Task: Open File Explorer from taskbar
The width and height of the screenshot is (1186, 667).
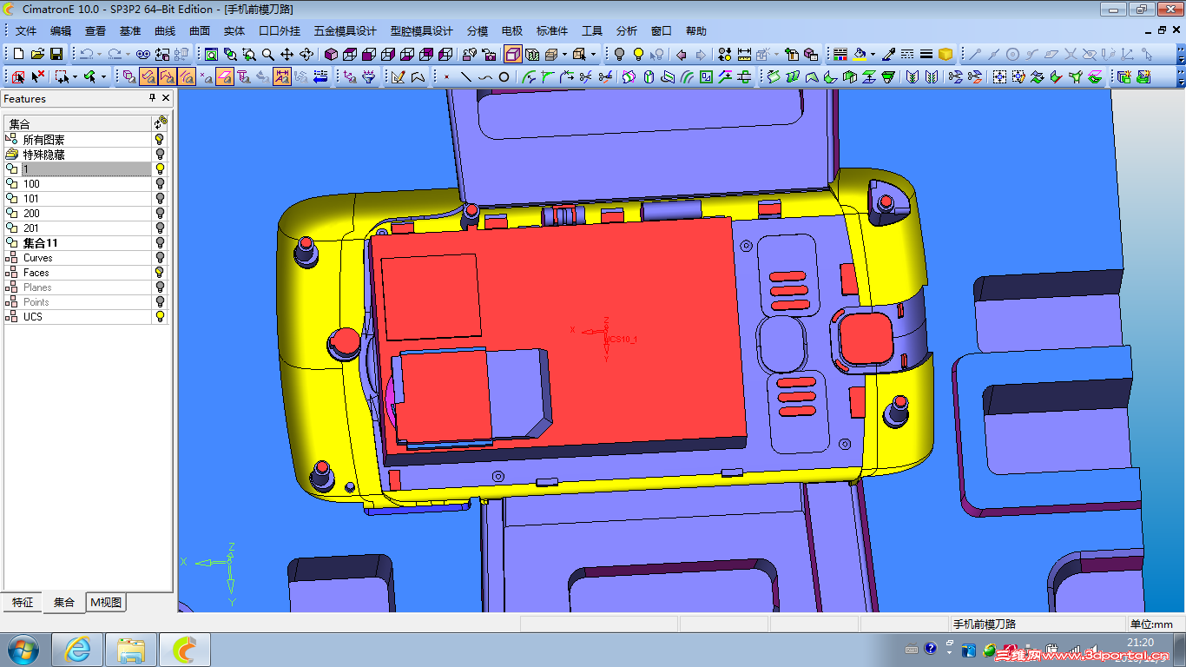Action: [x=131, y=650]
